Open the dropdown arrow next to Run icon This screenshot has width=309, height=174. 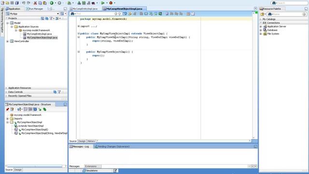(x=107, y=3)
